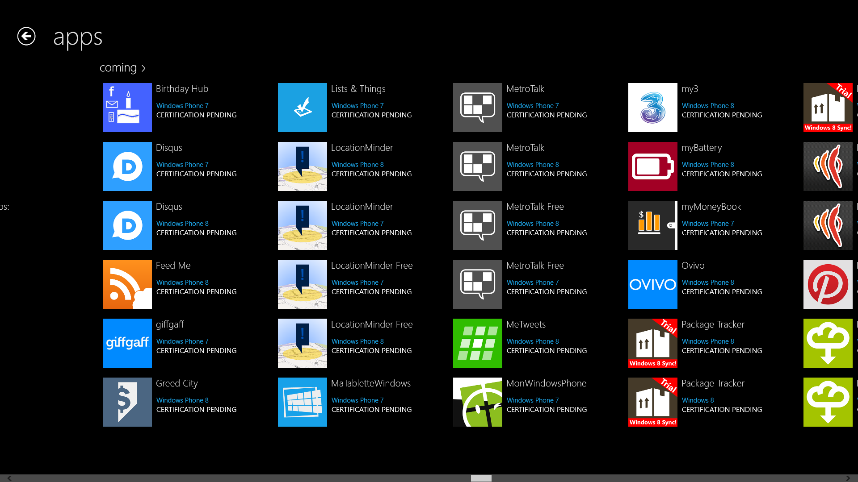Click 'Windows Phone 8' under Feed Me
The image size is (858, 482).
182,283
